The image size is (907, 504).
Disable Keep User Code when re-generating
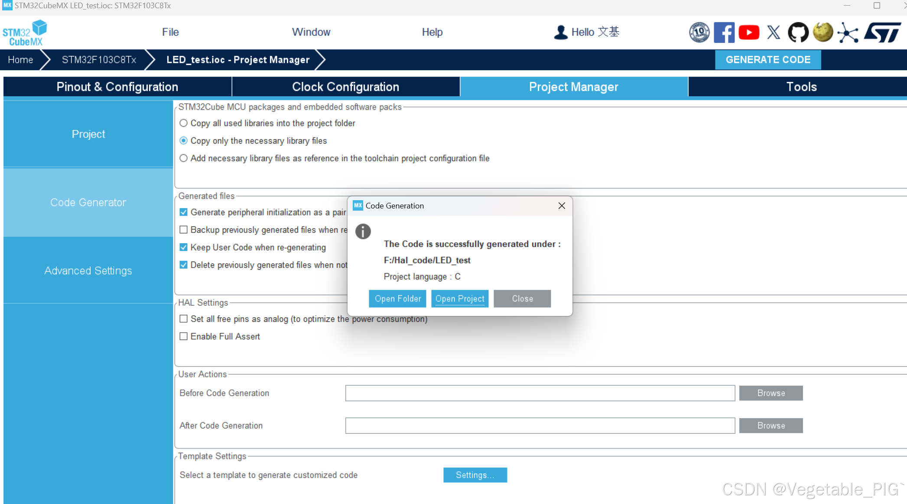[184, 247]
